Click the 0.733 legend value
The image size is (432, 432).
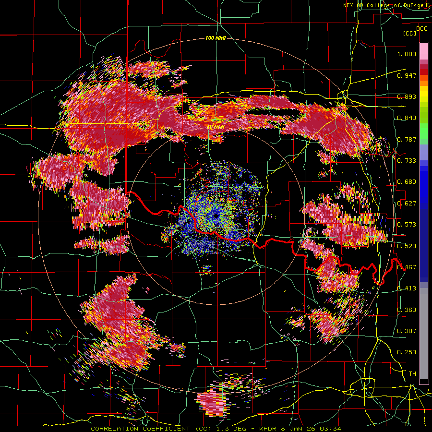[x=407, y=161]
